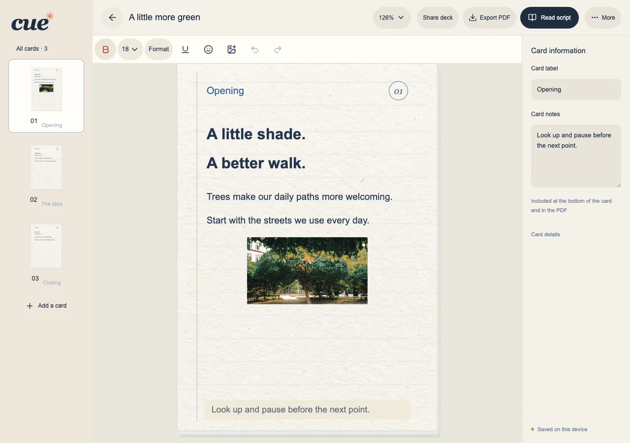
Task: Click the heading 'A little shade.'
Action: [256, 134]
